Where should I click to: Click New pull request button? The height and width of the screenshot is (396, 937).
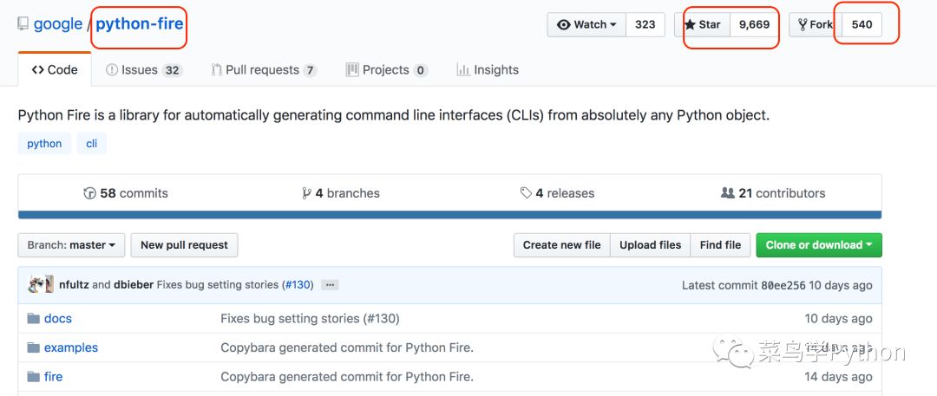(x=184, y=245)
